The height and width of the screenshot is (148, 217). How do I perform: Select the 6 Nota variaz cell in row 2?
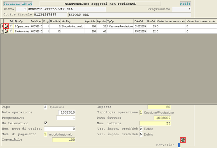[22, 31]
